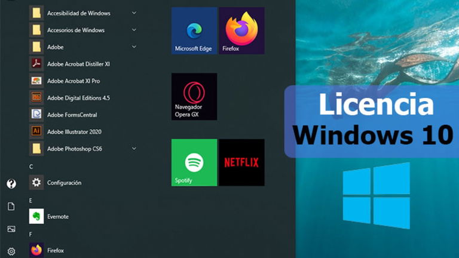Select 'Adobe' folder label
459x258 pixels.
56,47
